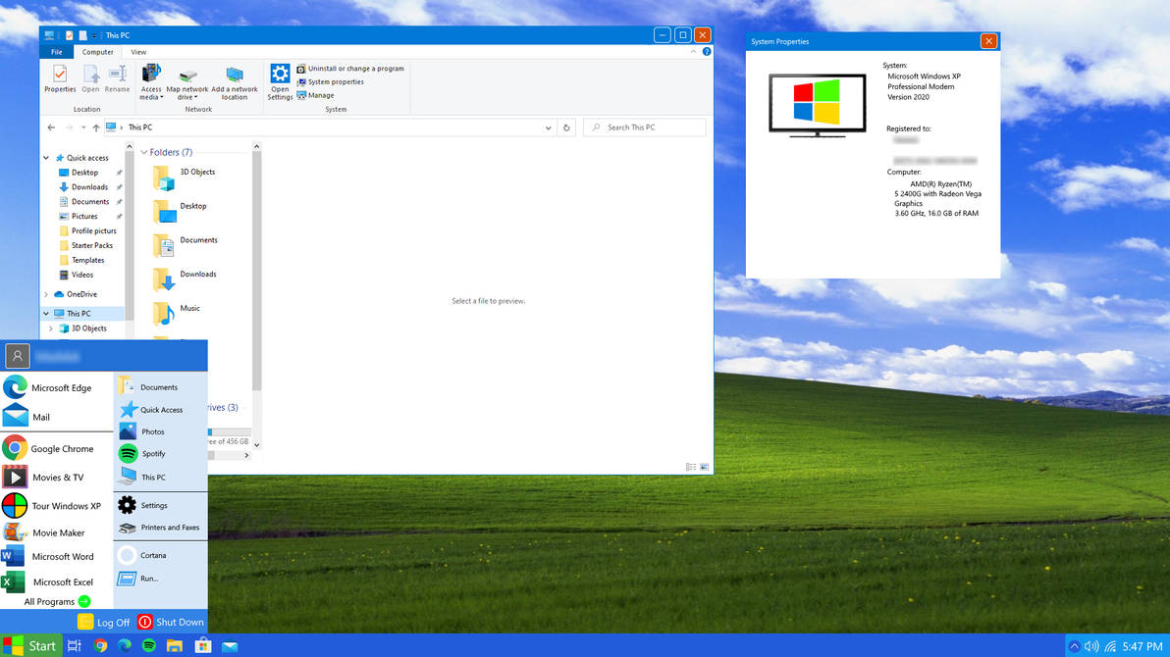
Task: Switch to large icons view button
Action: [x=705, y=467]
